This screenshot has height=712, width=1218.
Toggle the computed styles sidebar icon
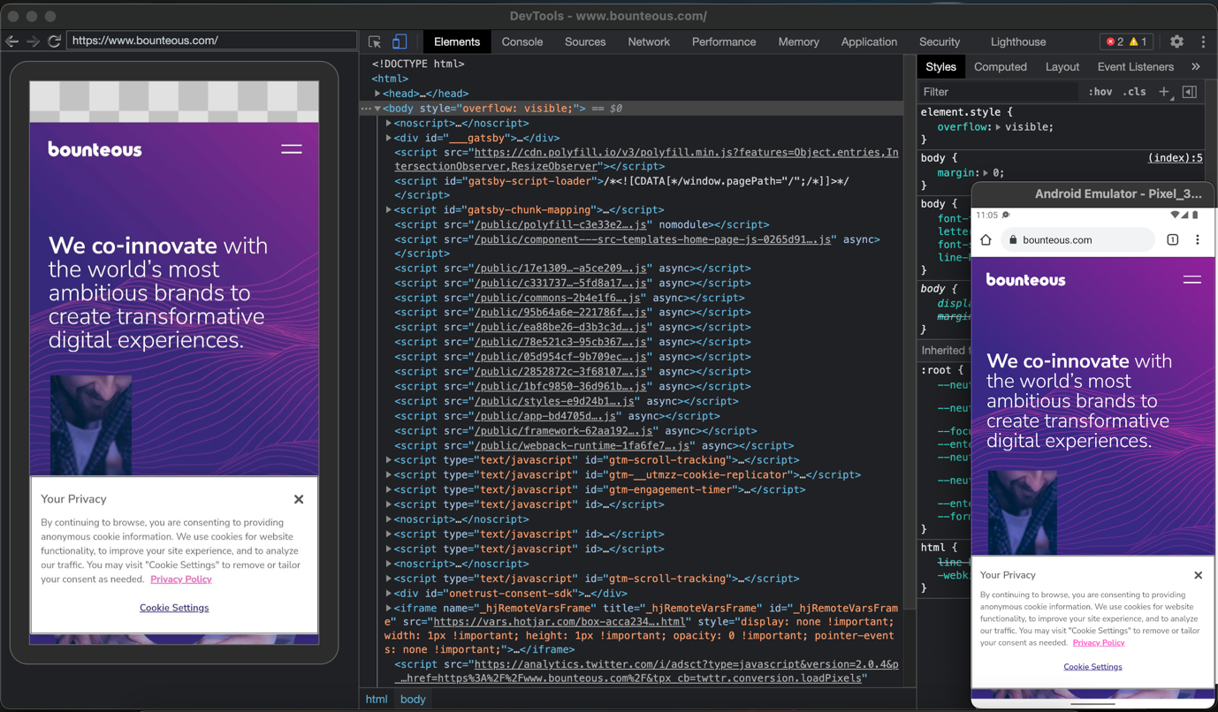point(1190,92)
